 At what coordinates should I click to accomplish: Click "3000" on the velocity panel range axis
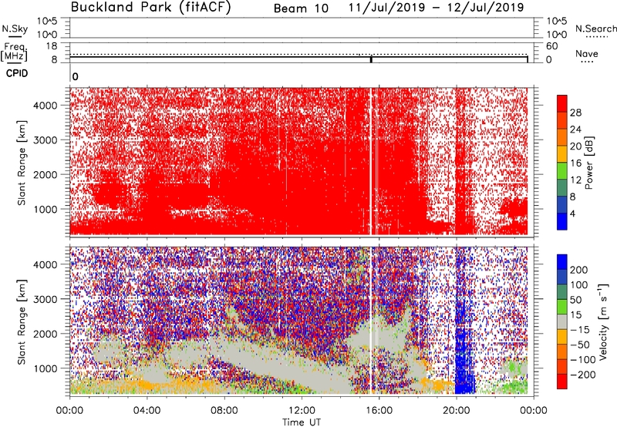[46, 299]
